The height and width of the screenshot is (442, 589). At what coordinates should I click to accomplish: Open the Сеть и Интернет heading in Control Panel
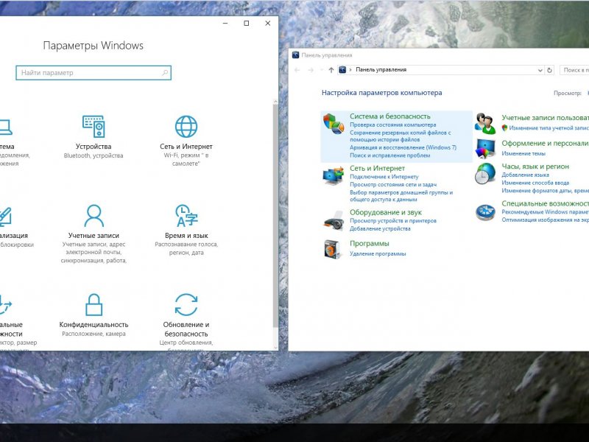pos(377,168)
